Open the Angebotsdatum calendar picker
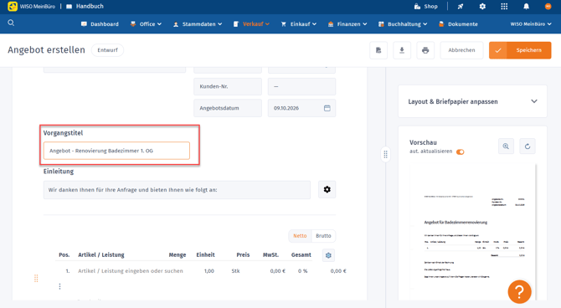This screenshot has height=308, width=561. click(327, 108)
